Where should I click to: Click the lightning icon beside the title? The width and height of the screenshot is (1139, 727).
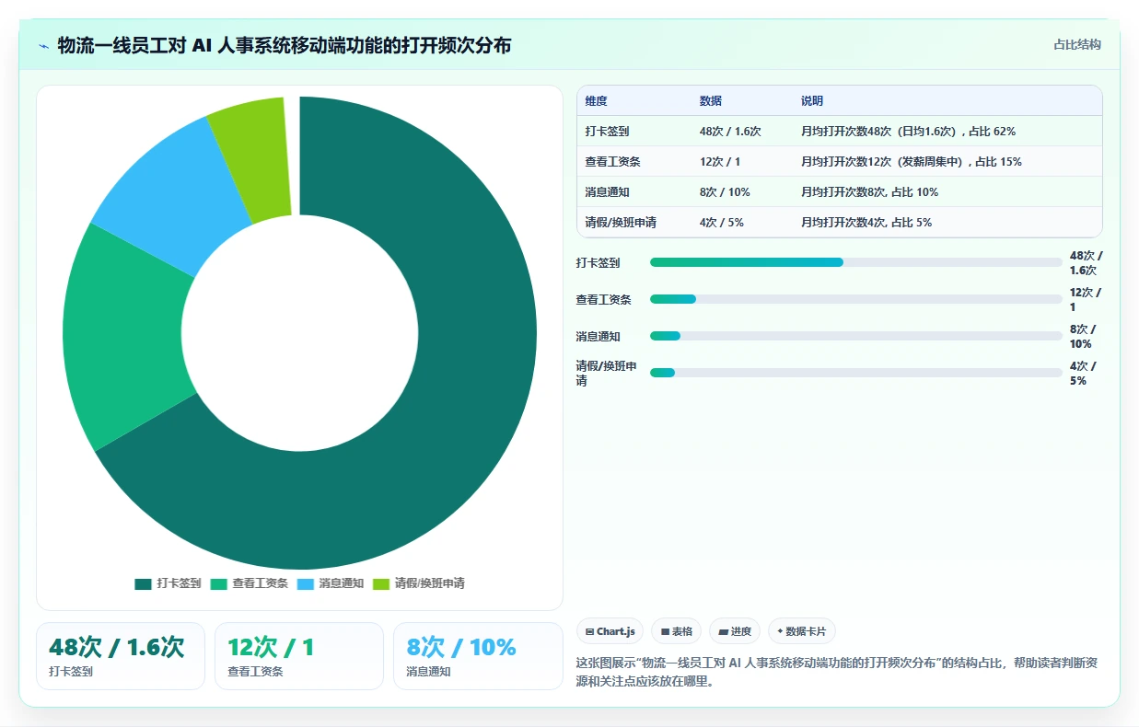pos(43,46)
